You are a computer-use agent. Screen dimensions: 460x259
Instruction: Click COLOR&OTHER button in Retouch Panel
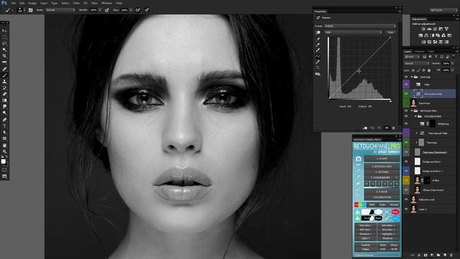pos(382,197)
